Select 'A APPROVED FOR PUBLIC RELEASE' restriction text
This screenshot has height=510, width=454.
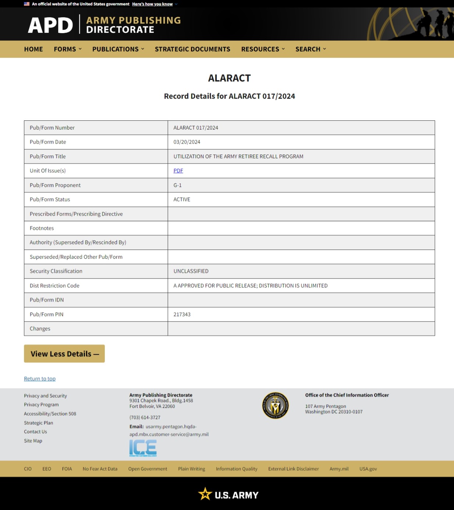pos(251,286)
